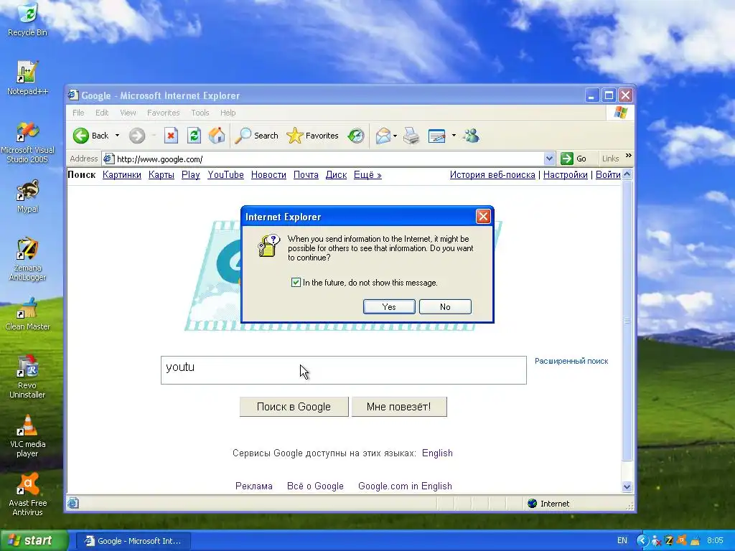Click No in the Internet Explorer dialog
Image resolution: width=735 pixels, height=551 pixels.
point(445,307)
